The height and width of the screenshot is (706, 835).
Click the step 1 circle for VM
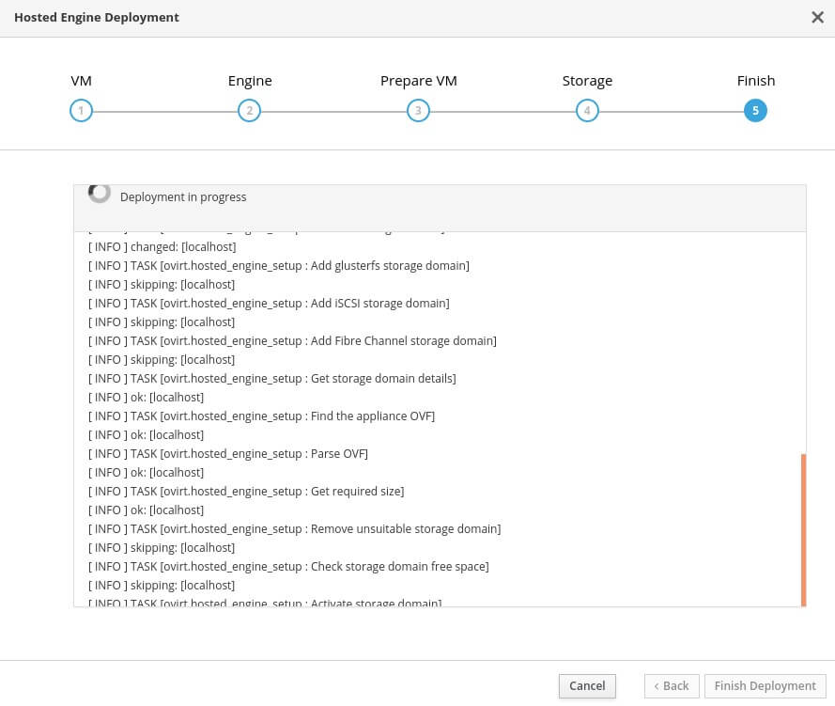point(81,111)
